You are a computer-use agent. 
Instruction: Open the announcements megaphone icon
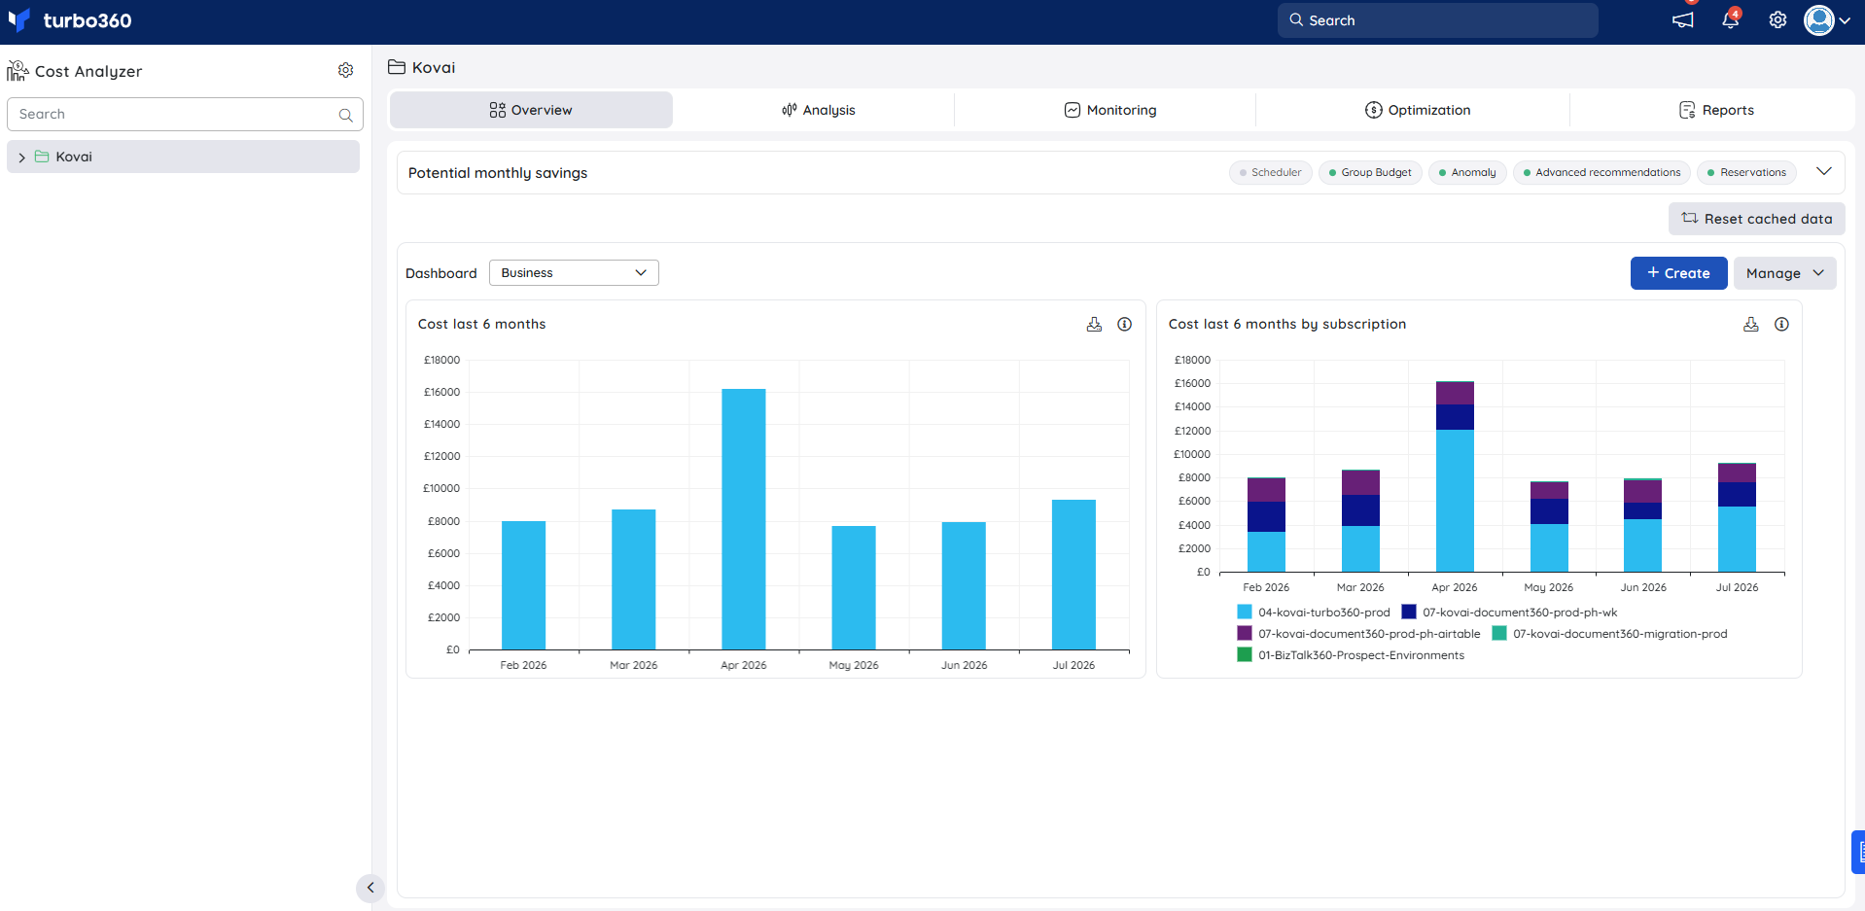[1683, 20]
